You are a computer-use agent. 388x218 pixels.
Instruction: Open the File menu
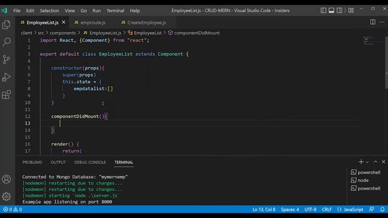tap(17, 11)
